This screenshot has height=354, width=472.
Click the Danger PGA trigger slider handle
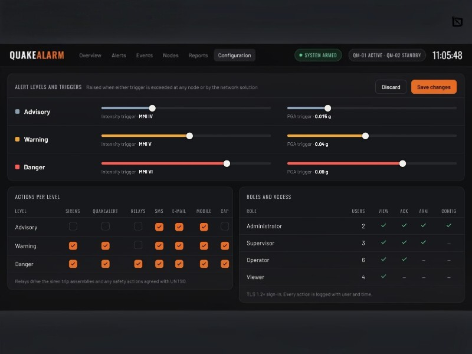pos(403,163)
